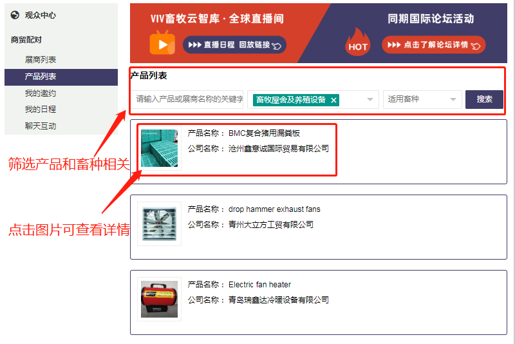
Task: Expand the 适用畜种 dropdown
Action: (422, 100)
